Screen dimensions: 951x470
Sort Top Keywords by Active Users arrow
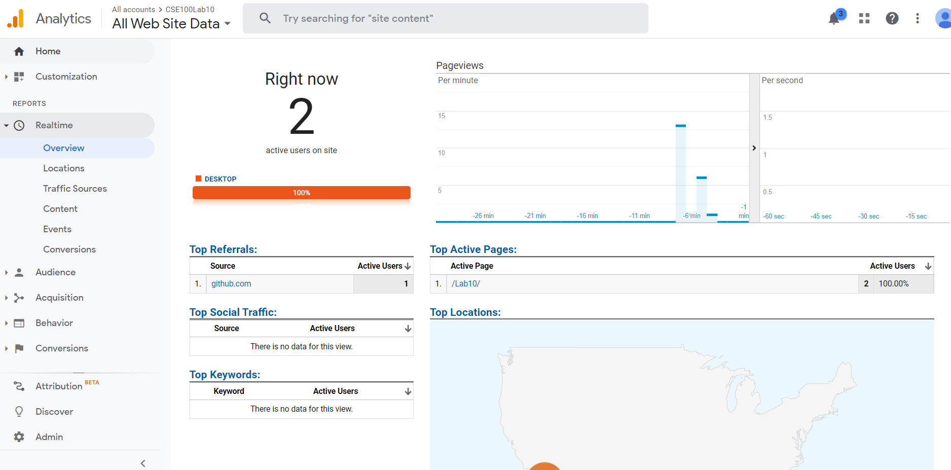pyautogui.click(x=408, y=391)
